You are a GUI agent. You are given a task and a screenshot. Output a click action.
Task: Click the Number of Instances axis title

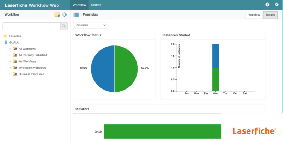(x=179, y=56)
